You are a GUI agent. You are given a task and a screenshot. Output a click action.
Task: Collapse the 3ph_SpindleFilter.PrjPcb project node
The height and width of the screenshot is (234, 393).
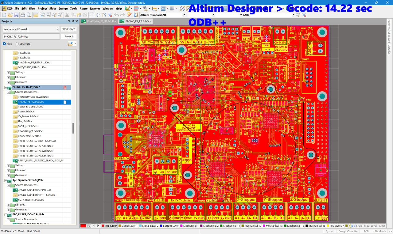tap(6, 180)
